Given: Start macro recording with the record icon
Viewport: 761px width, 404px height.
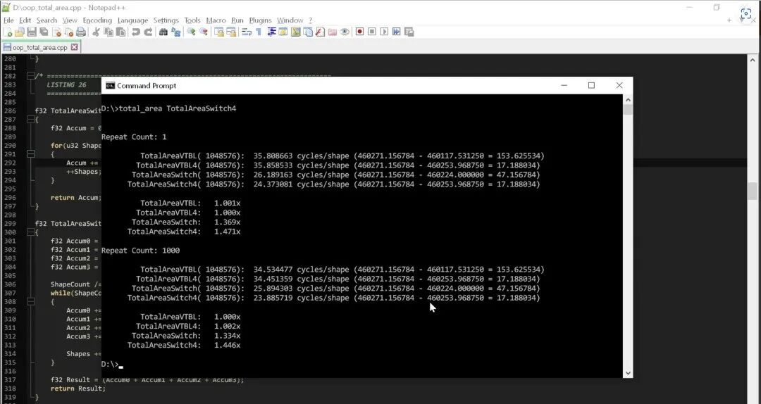Looking at the screenshot, I should click(359, 32).
